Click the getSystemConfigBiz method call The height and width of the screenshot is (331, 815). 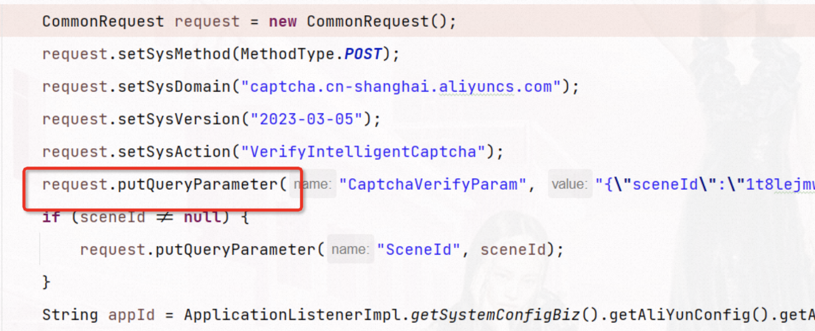pyautogui.click(x=495, y=315)
